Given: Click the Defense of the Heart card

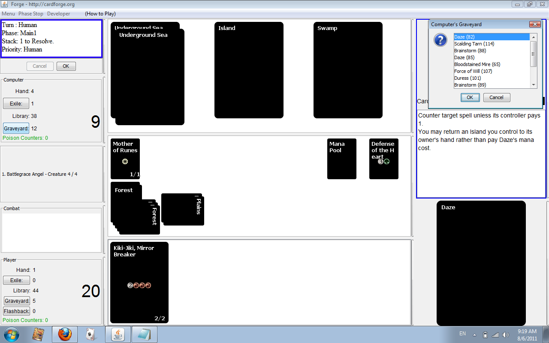Looking at the screenshot, I should [x=383, y=159].
